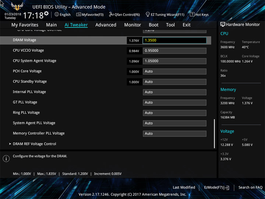
Task: Go to the Monitor tab
Action: point(132,25)
